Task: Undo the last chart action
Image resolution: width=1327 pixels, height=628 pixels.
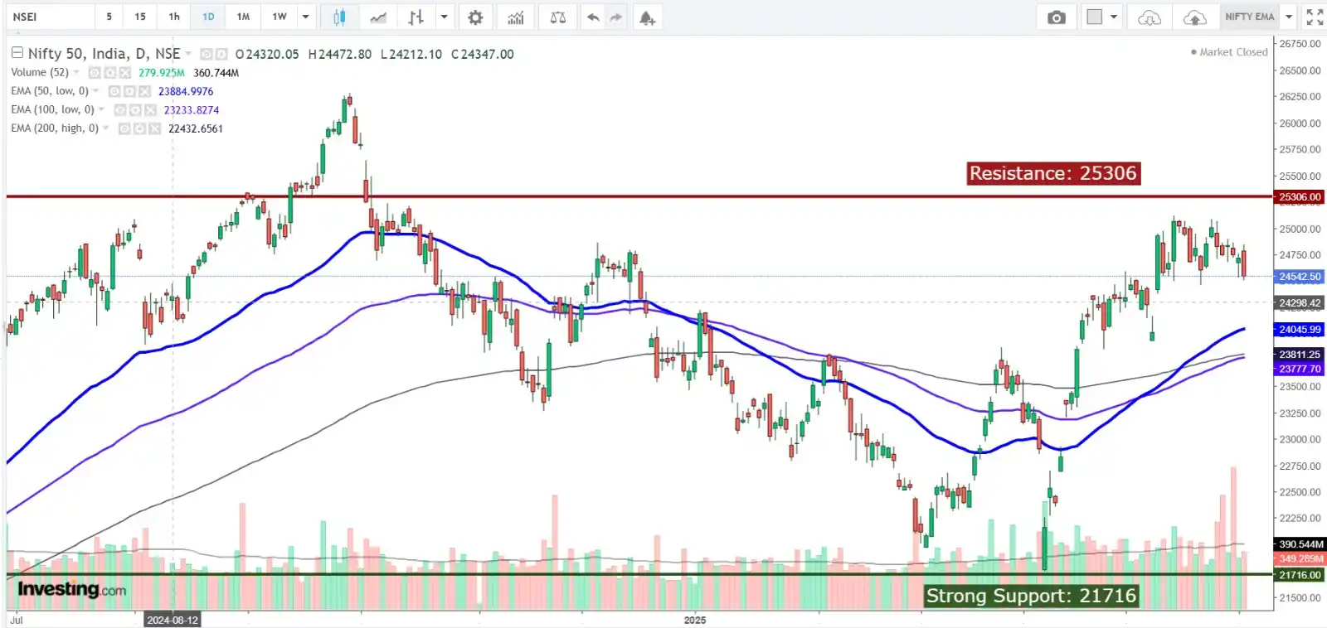Action: tap(593, 17)
